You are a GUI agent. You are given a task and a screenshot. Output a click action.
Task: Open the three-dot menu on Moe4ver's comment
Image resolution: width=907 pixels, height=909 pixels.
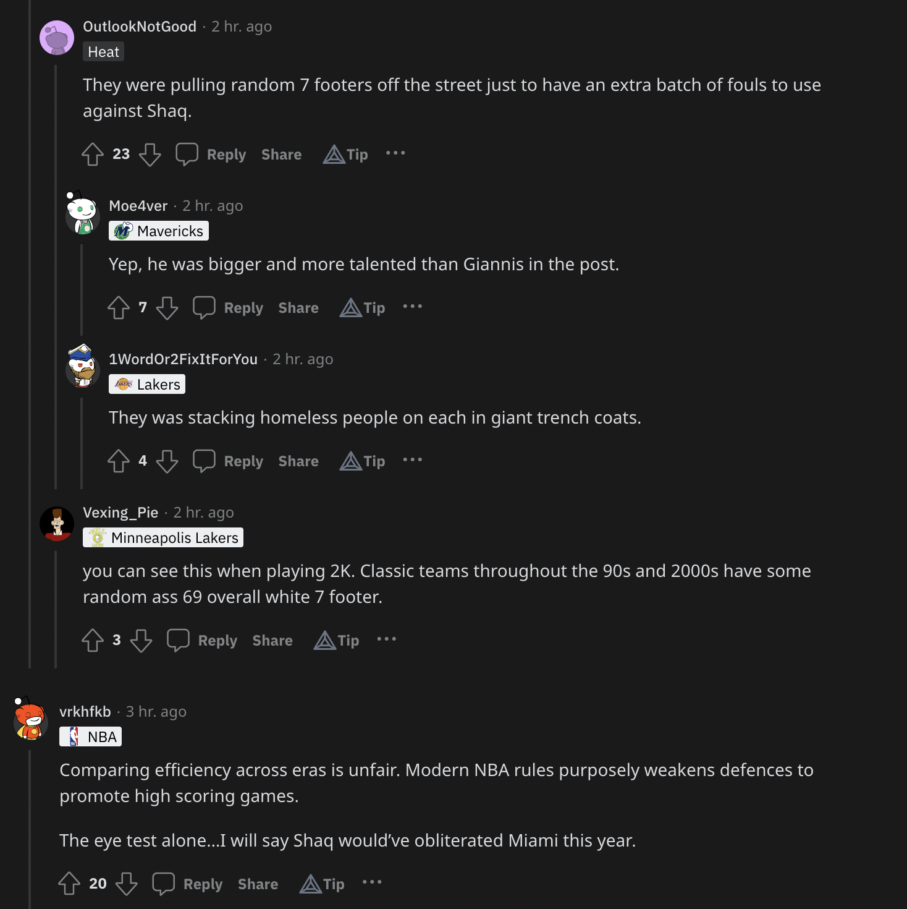413,307
